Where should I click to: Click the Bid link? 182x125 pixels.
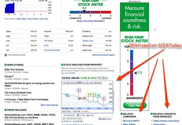8,45
